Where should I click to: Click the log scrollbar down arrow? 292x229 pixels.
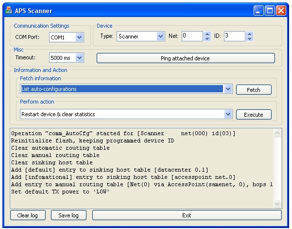(277, 204)
